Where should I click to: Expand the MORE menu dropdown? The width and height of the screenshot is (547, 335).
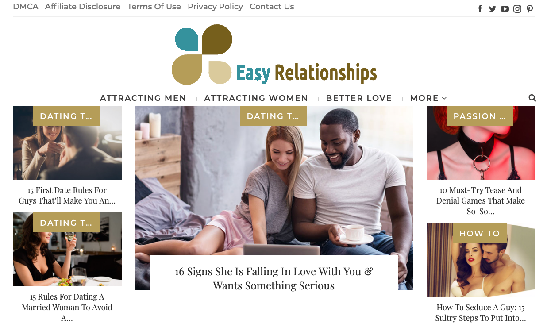point(428,98)
